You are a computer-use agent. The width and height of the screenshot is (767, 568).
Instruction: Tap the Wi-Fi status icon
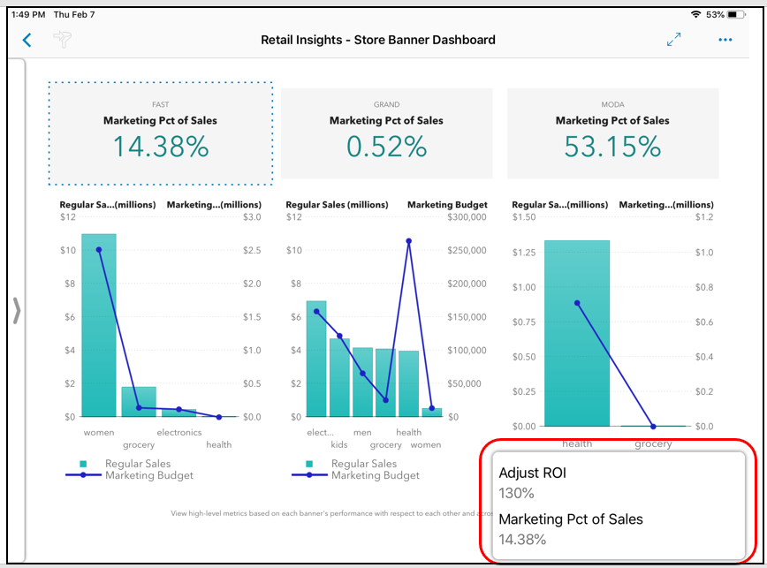696,15
